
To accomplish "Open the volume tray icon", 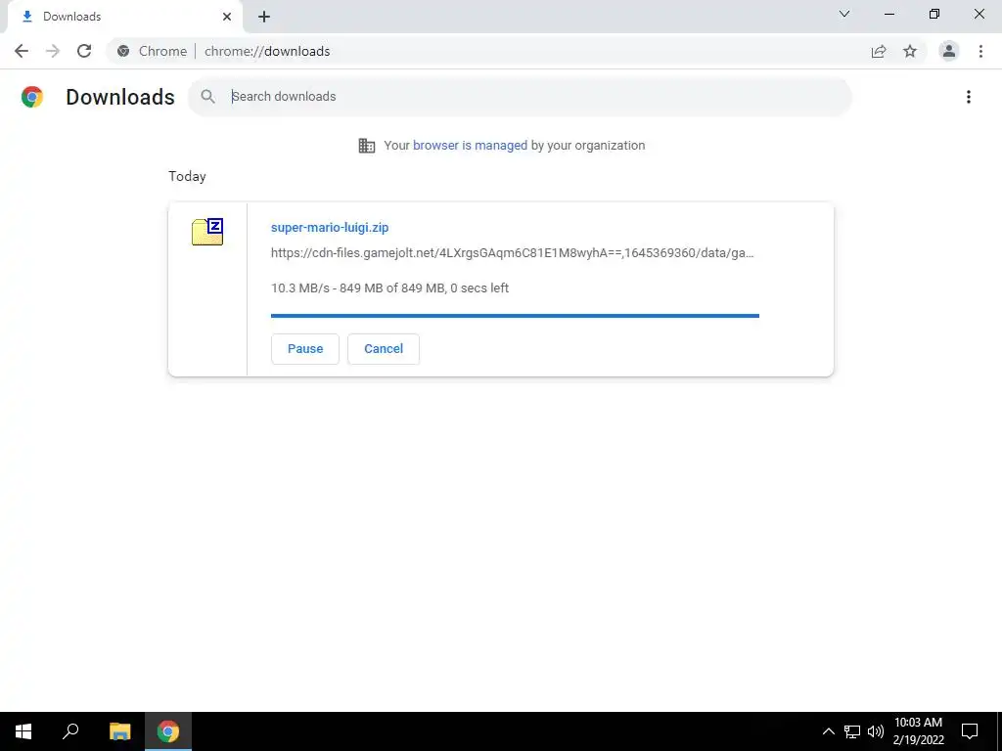I will point(876,731).
